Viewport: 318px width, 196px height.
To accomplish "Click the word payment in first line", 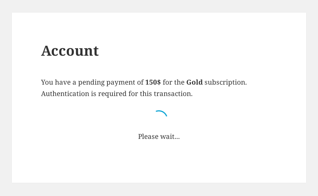I will point(121,82).
